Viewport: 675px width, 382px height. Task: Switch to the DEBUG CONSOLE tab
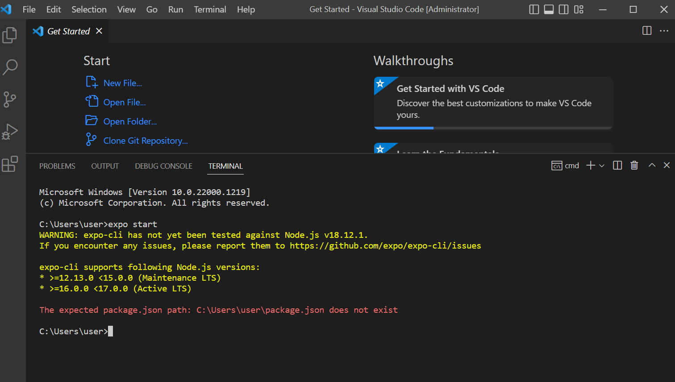tap(163, 166)
